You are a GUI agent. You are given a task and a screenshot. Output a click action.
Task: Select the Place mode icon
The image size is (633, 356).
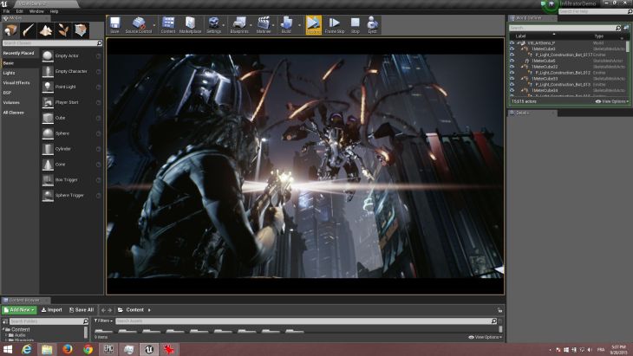[10, 30]
